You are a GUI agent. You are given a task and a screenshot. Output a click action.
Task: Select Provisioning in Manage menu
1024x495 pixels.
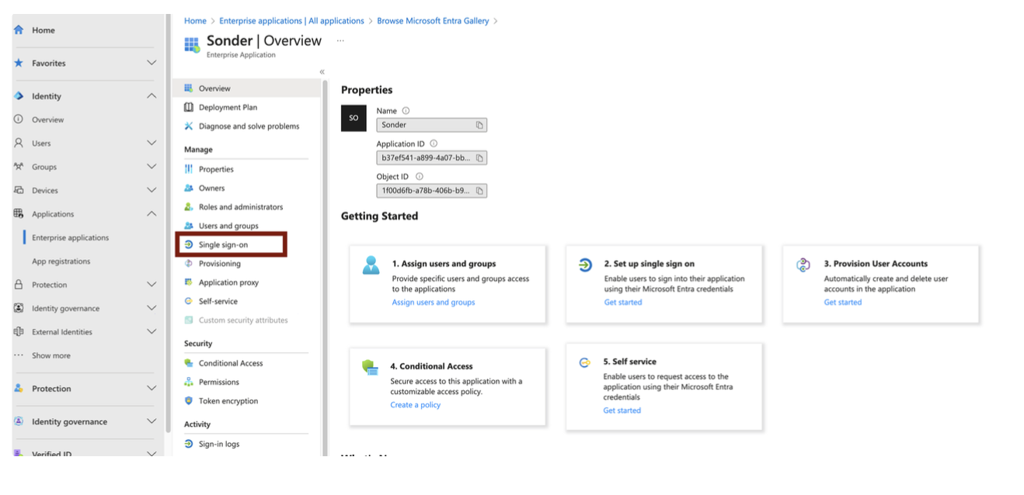point(219,264)
